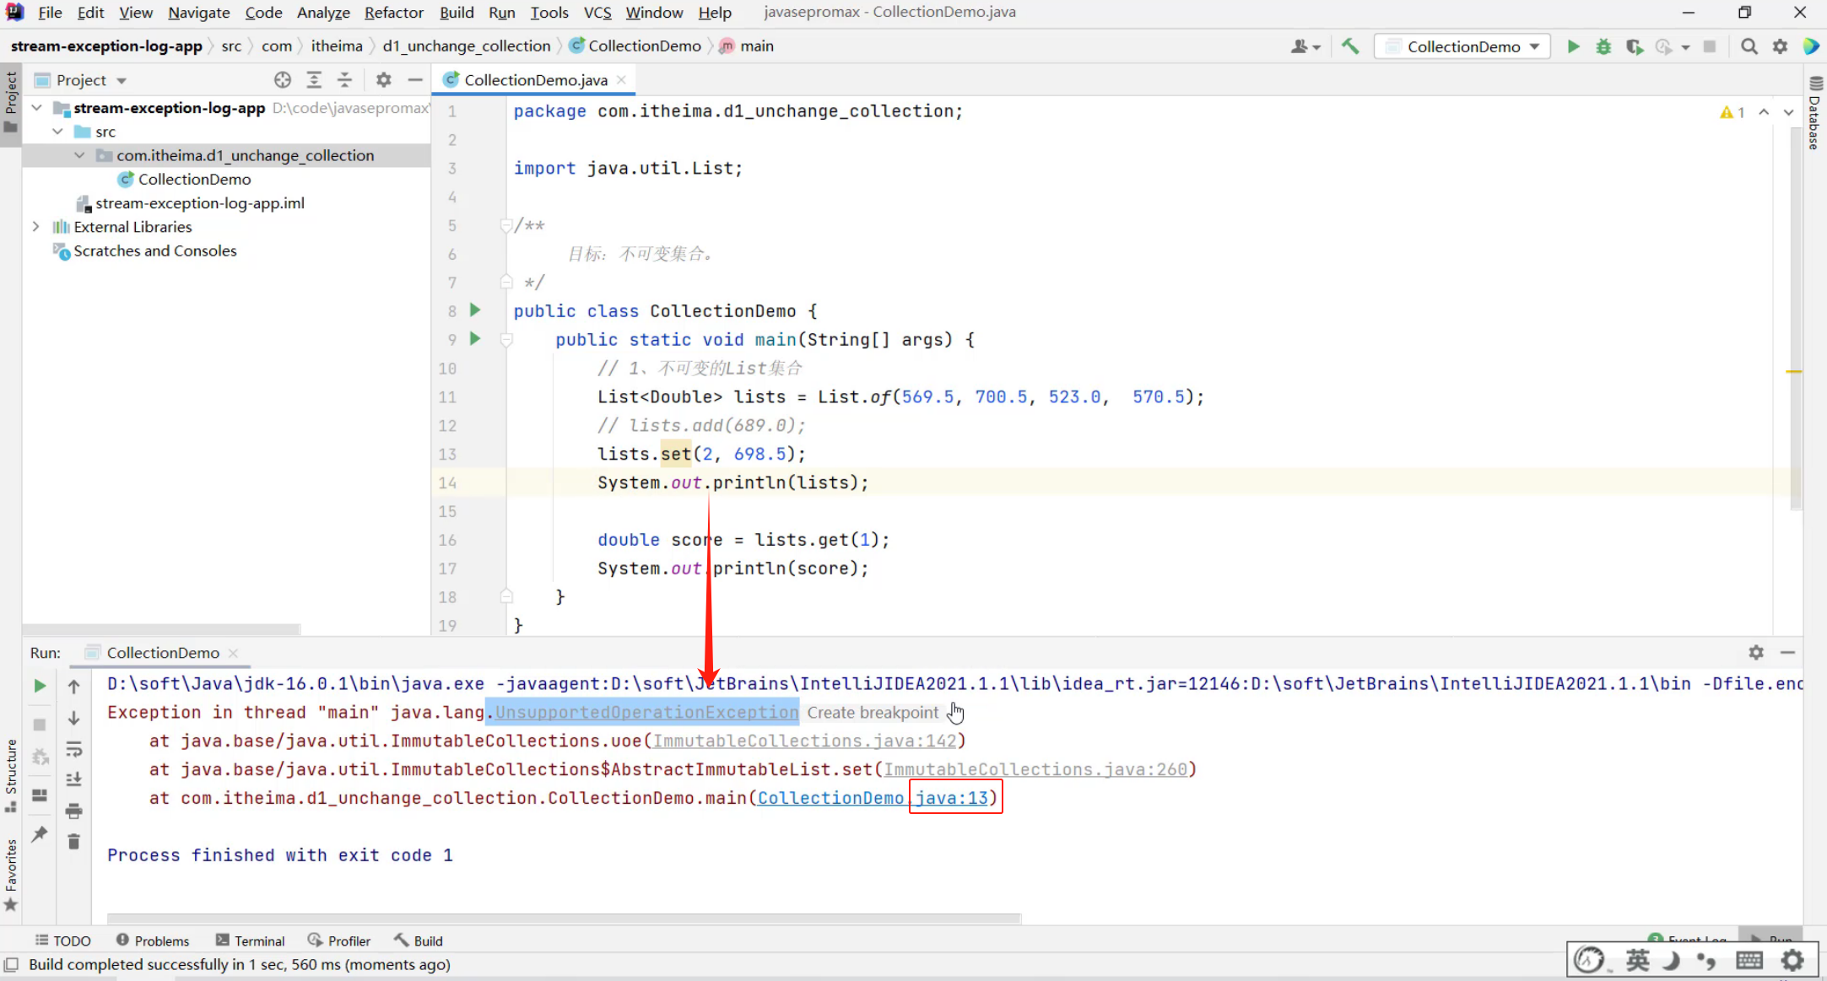
Task: Toggle soft-wrap in Run console
Action: click(74, 749)
